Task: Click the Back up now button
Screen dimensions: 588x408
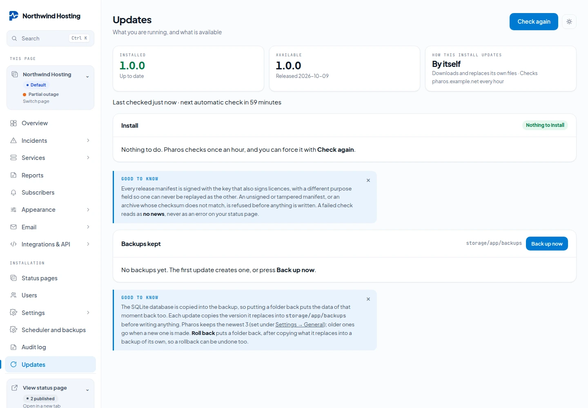Action: tap(547, 244)
